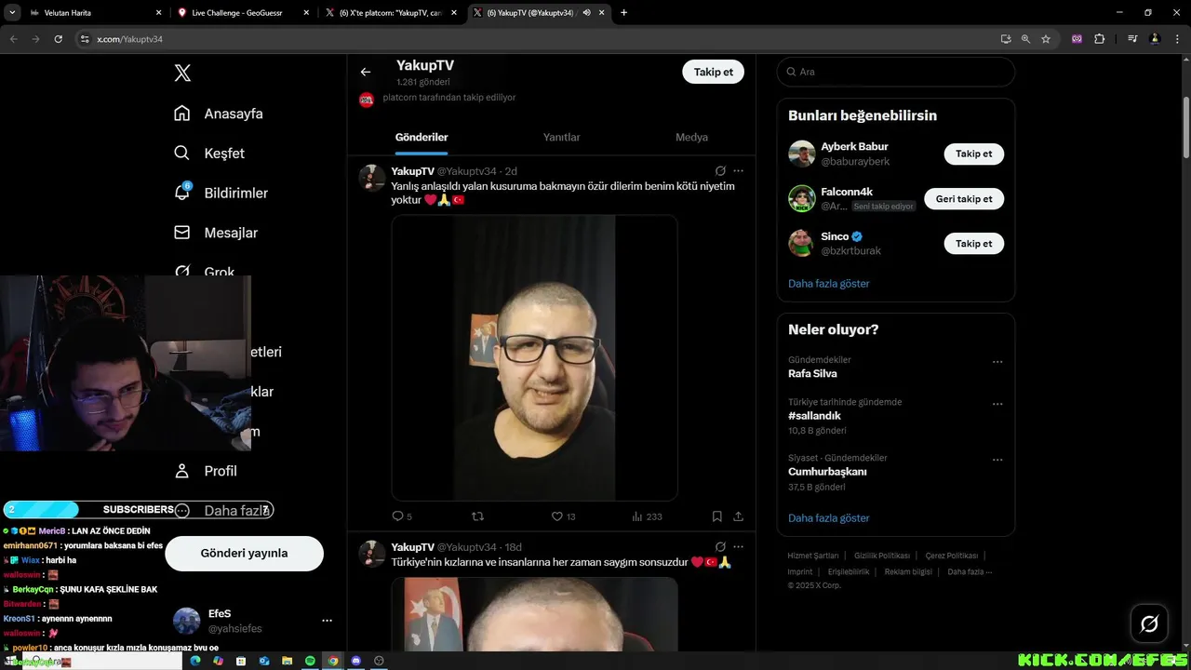The image size is (1191, 670).
Task: Bookmark the first post
Action: (716, 516)
